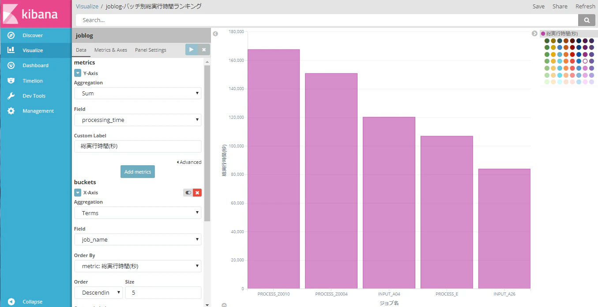Viewport: 598px width, 307px height.
Task: Apply changes with the play button
Action: pos(191,50)
